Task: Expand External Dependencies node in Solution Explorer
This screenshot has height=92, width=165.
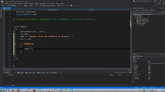Action: [135, 19]
